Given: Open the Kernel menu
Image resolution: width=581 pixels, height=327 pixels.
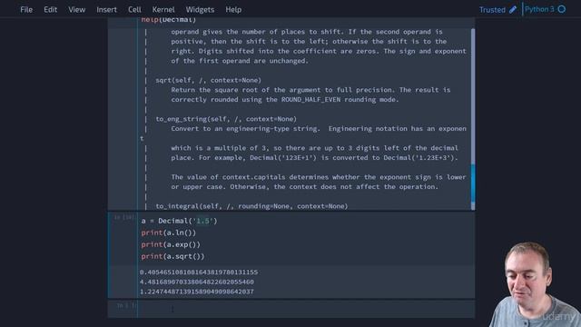Looking at the screenshot, I should click(163, 10).
